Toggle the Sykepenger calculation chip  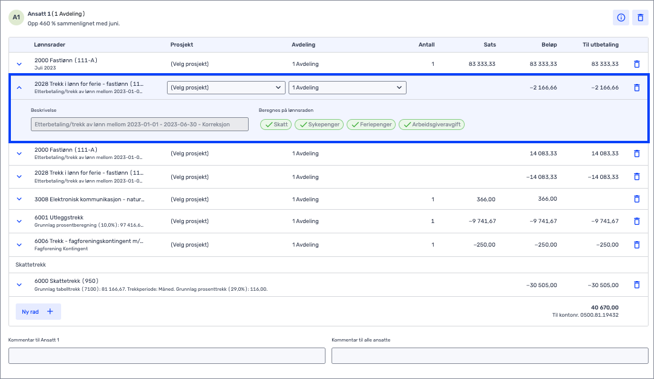[x=319, y=125]
